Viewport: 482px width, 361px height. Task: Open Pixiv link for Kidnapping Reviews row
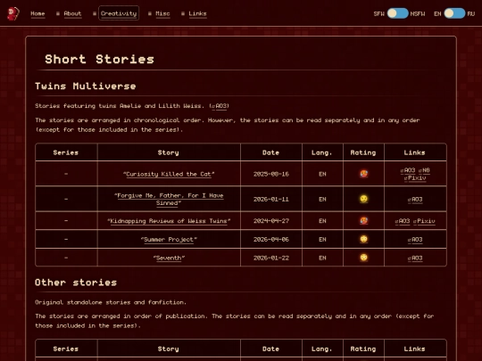pos(424,221)
